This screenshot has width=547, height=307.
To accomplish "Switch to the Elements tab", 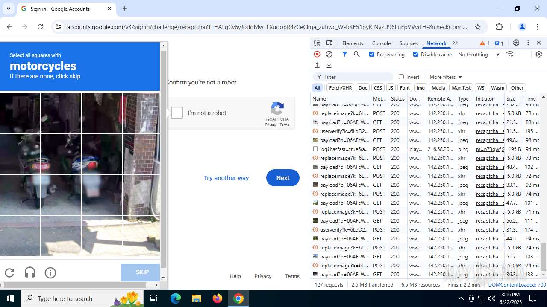I will click(x=353, y=43).
